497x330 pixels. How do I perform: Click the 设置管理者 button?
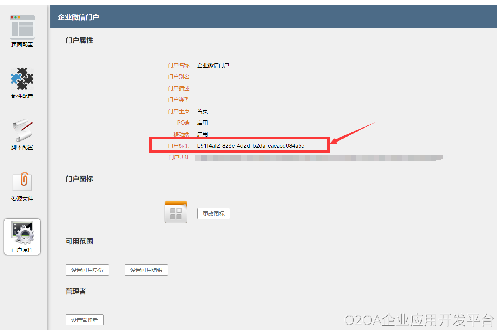(x=84, y=320)
